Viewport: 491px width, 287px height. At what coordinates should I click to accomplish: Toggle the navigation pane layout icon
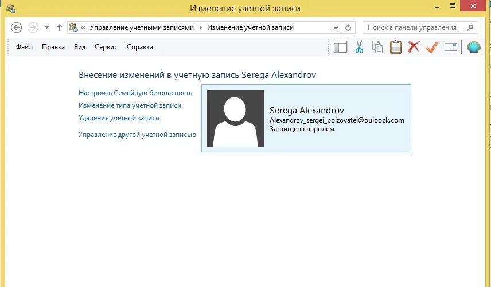[x=341, y=47]
